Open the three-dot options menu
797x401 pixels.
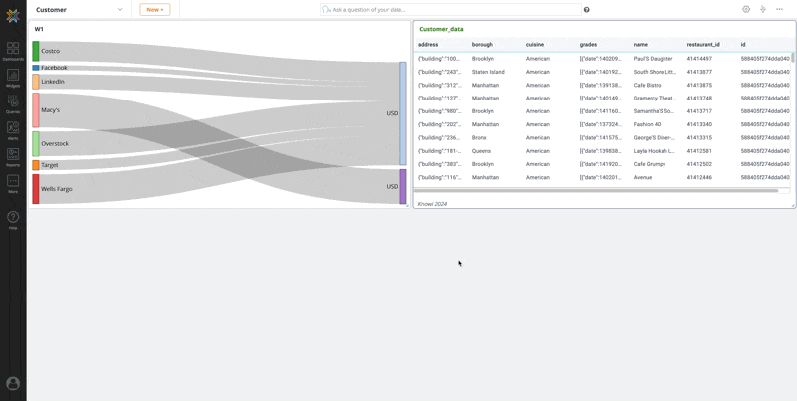pyautogui.click(x=779, y=9)
